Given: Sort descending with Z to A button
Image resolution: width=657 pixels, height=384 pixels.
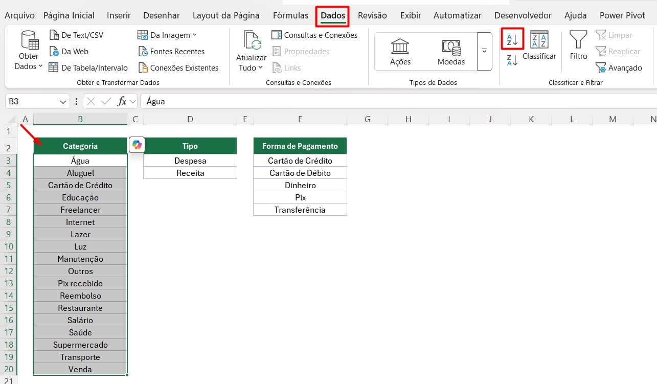Looking at the screenshot, I should 512,60.
